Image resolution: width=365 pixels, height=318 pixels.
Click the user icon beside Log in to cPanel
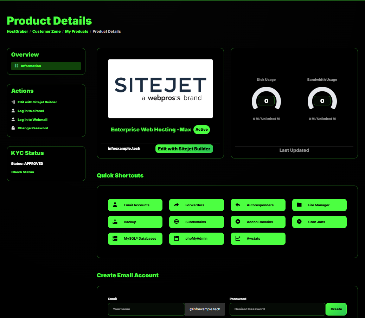point(13,111)
